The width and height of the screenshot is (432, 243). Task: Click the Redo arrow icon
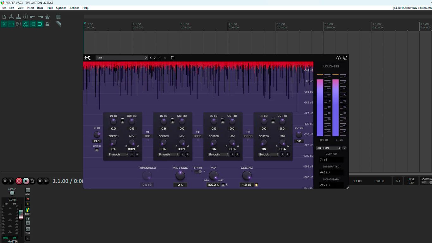[x=40, y=17]
